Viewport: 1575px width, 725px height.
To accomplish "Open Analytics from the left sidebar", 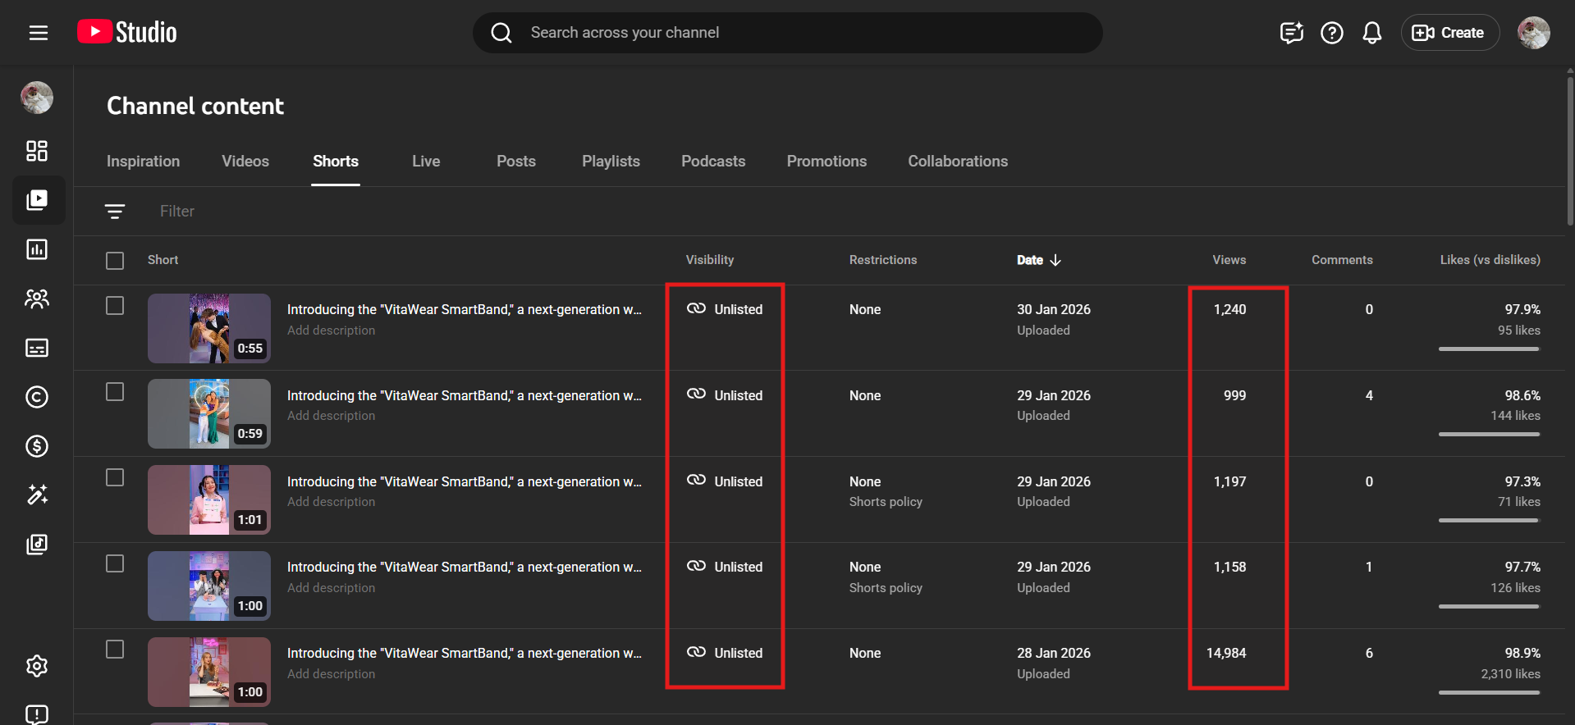I will [37, 249].
